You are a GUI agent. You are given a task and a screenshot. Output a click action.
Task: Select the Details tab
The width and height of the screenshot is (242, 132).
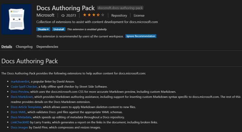7,47
